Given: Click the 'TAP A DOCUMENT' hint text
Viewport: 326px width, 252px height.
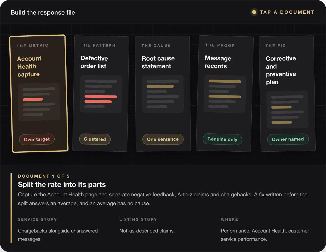Looking at the screenshot, I should 287,12.
